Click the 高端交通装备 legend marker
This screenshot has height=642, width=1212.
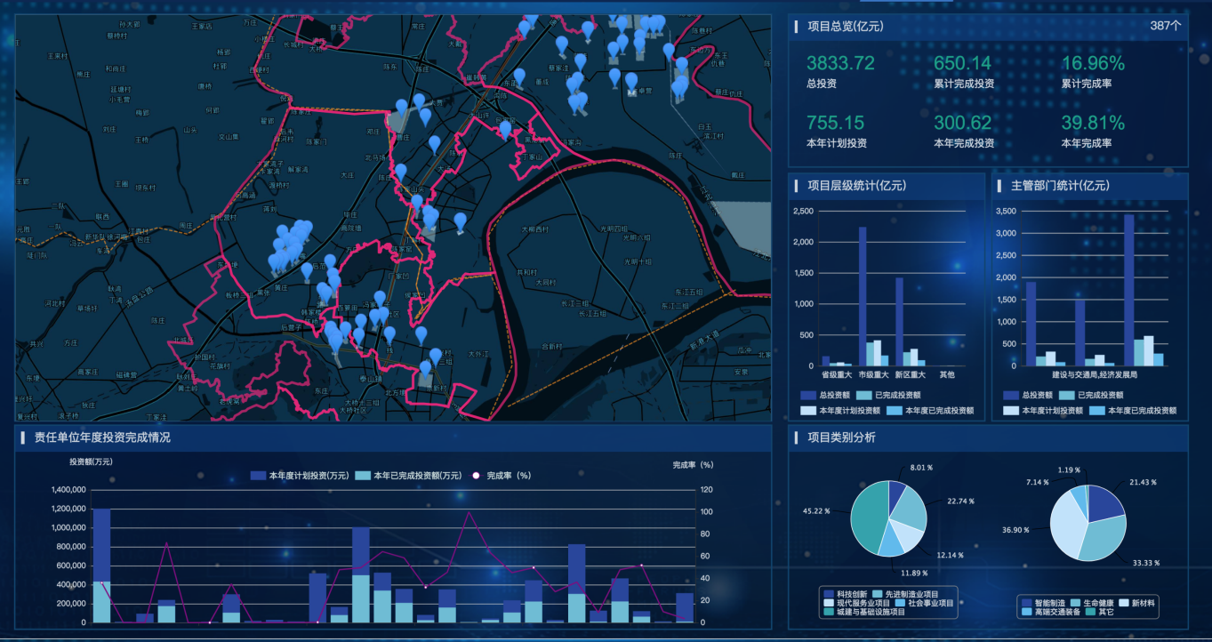[x=1026, y=612]
